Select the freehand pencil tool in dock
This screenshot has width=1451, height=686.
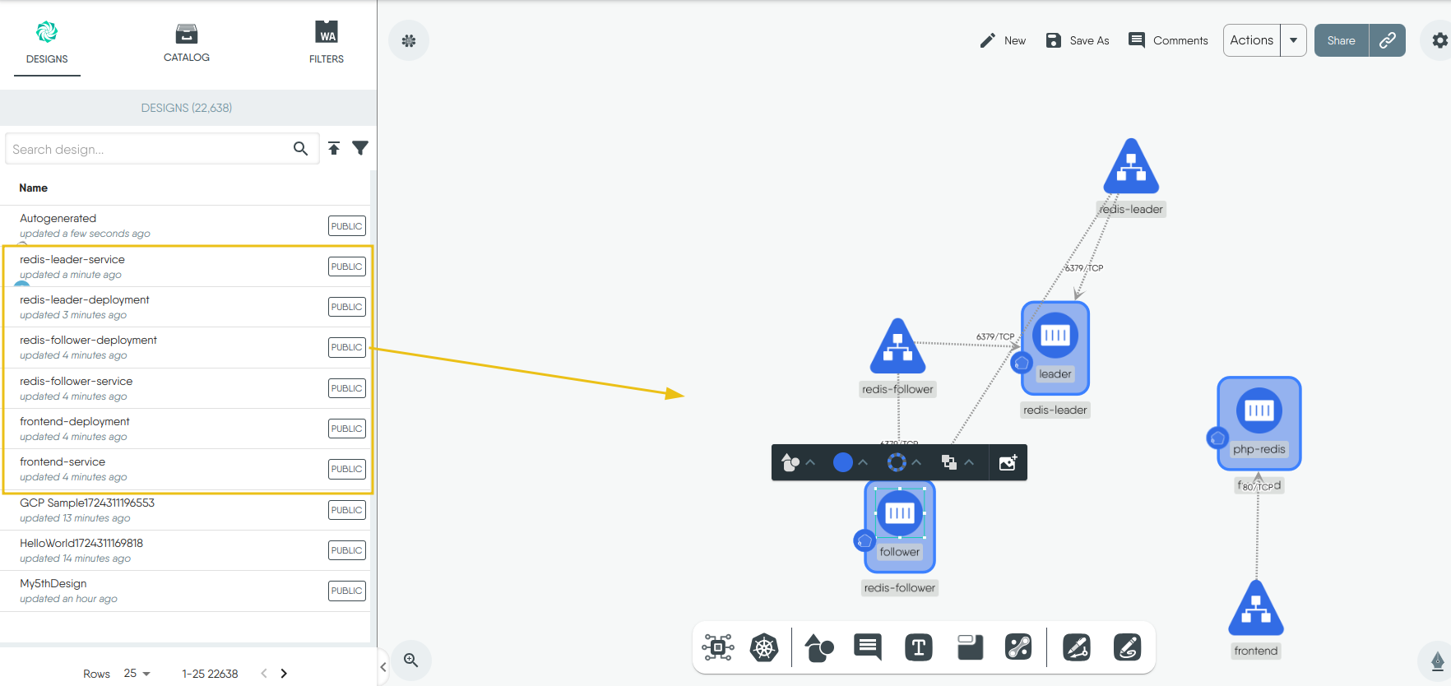1127,647
